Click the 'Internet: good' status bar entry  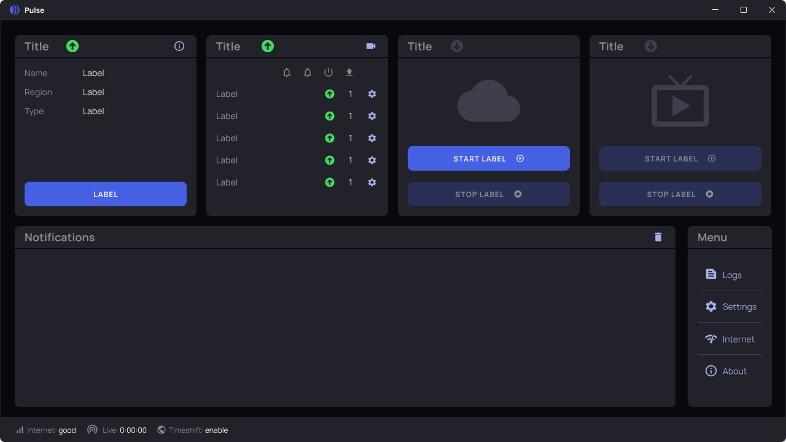point(46,430)
